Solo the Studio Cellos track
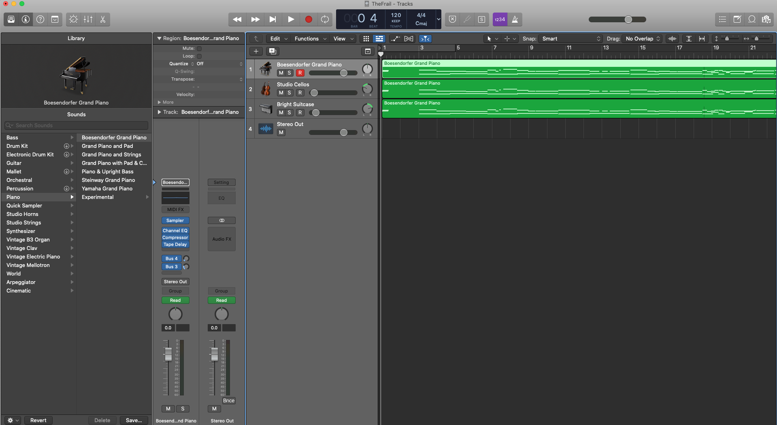Screen dimensions: 777x425 point(289,93)
